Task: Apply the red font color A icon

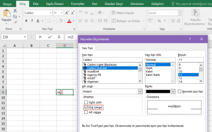Action: tap(69, 21)
